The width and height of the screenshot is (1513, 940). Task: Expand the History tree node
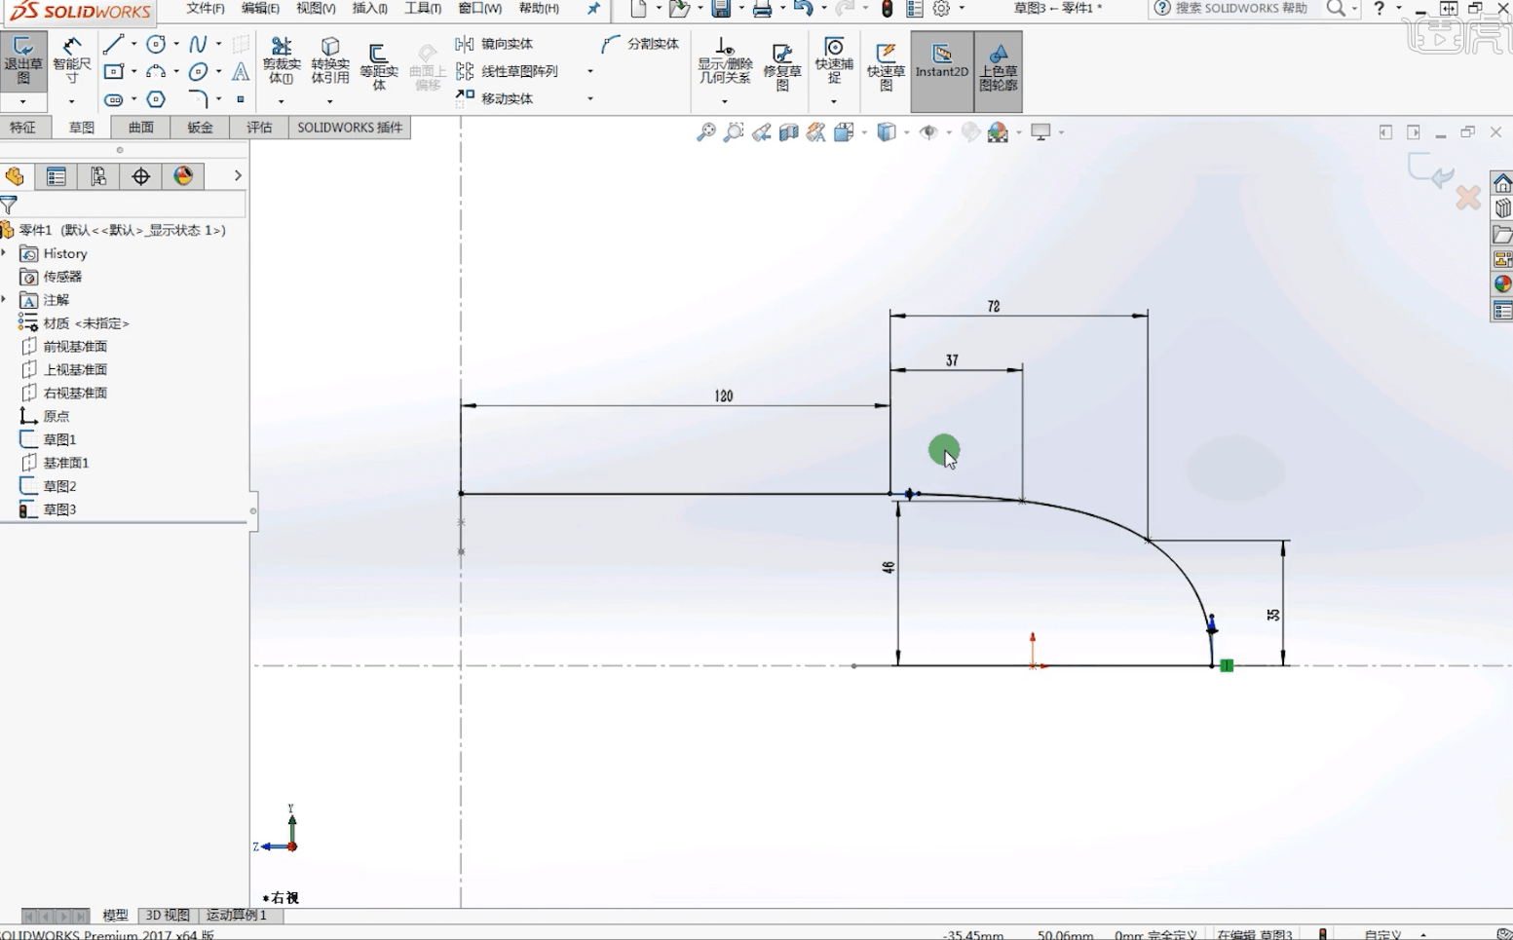click(5, 253)
